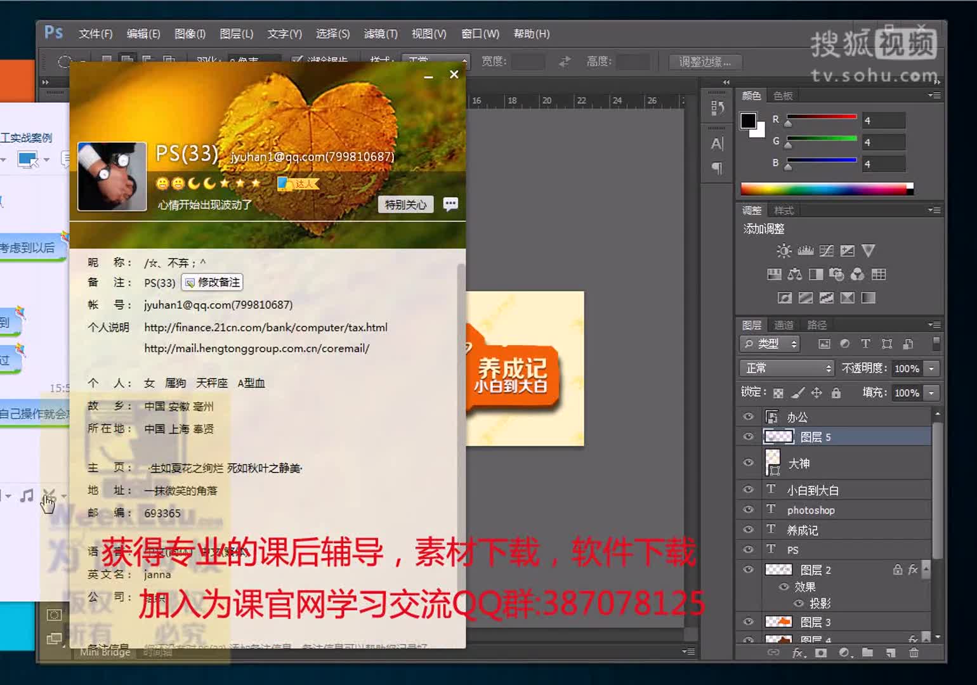The image size is (977, 685).
Task: Open the 不透明度 opacity dropdown arrow
Action: (931, 369)
